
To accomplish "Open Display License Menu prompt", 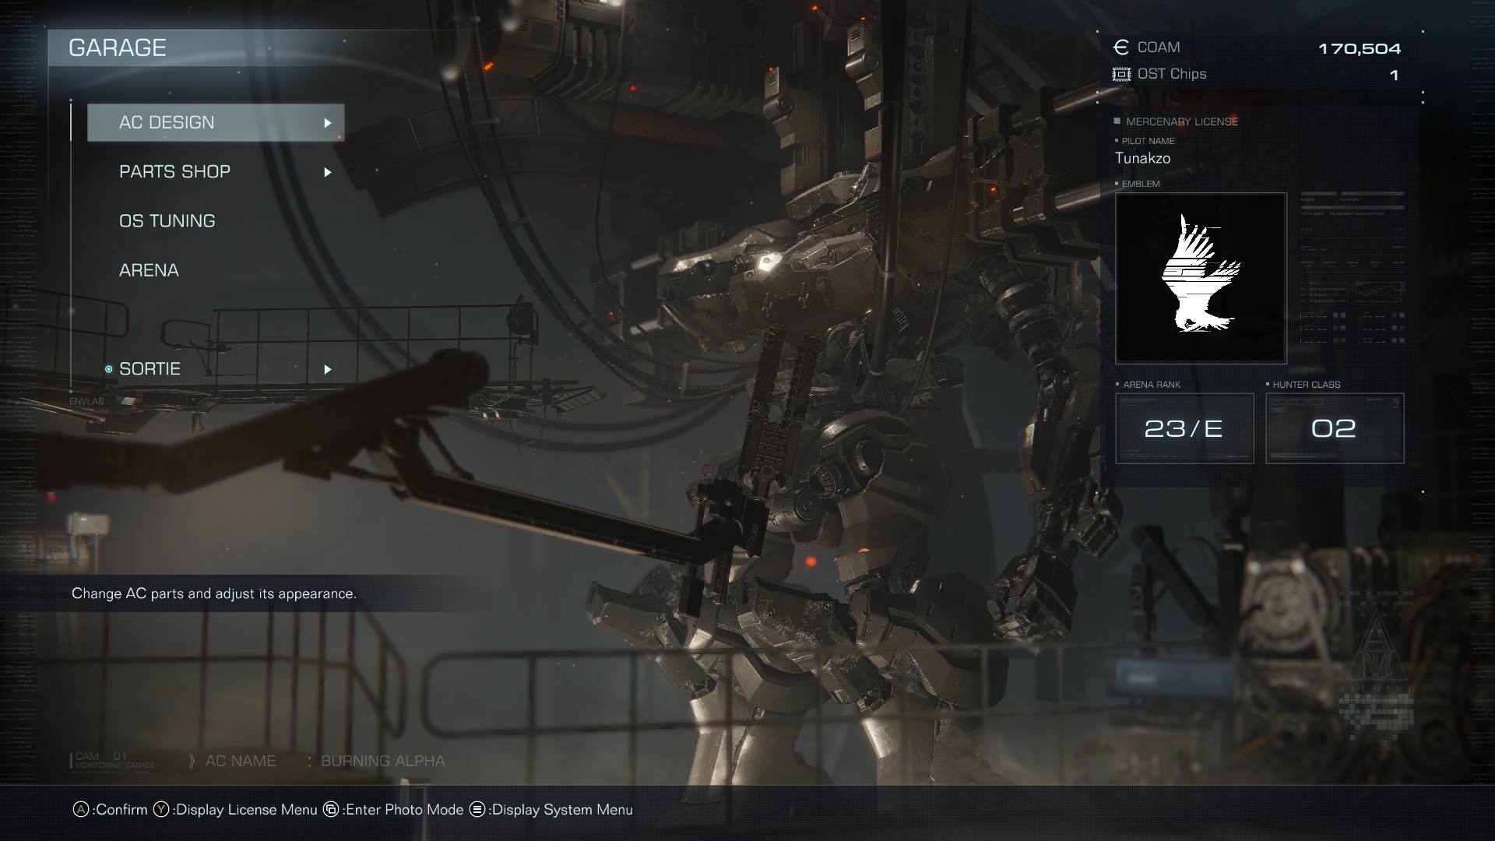I will (235, 810).
